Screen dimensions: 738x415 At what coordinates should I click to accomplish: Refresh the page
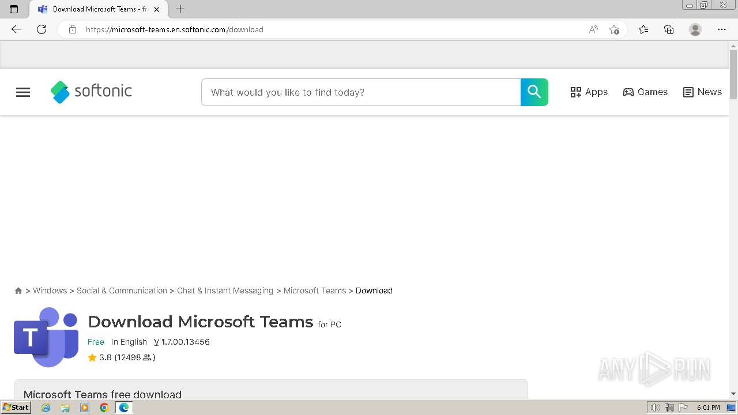(42, 29)
